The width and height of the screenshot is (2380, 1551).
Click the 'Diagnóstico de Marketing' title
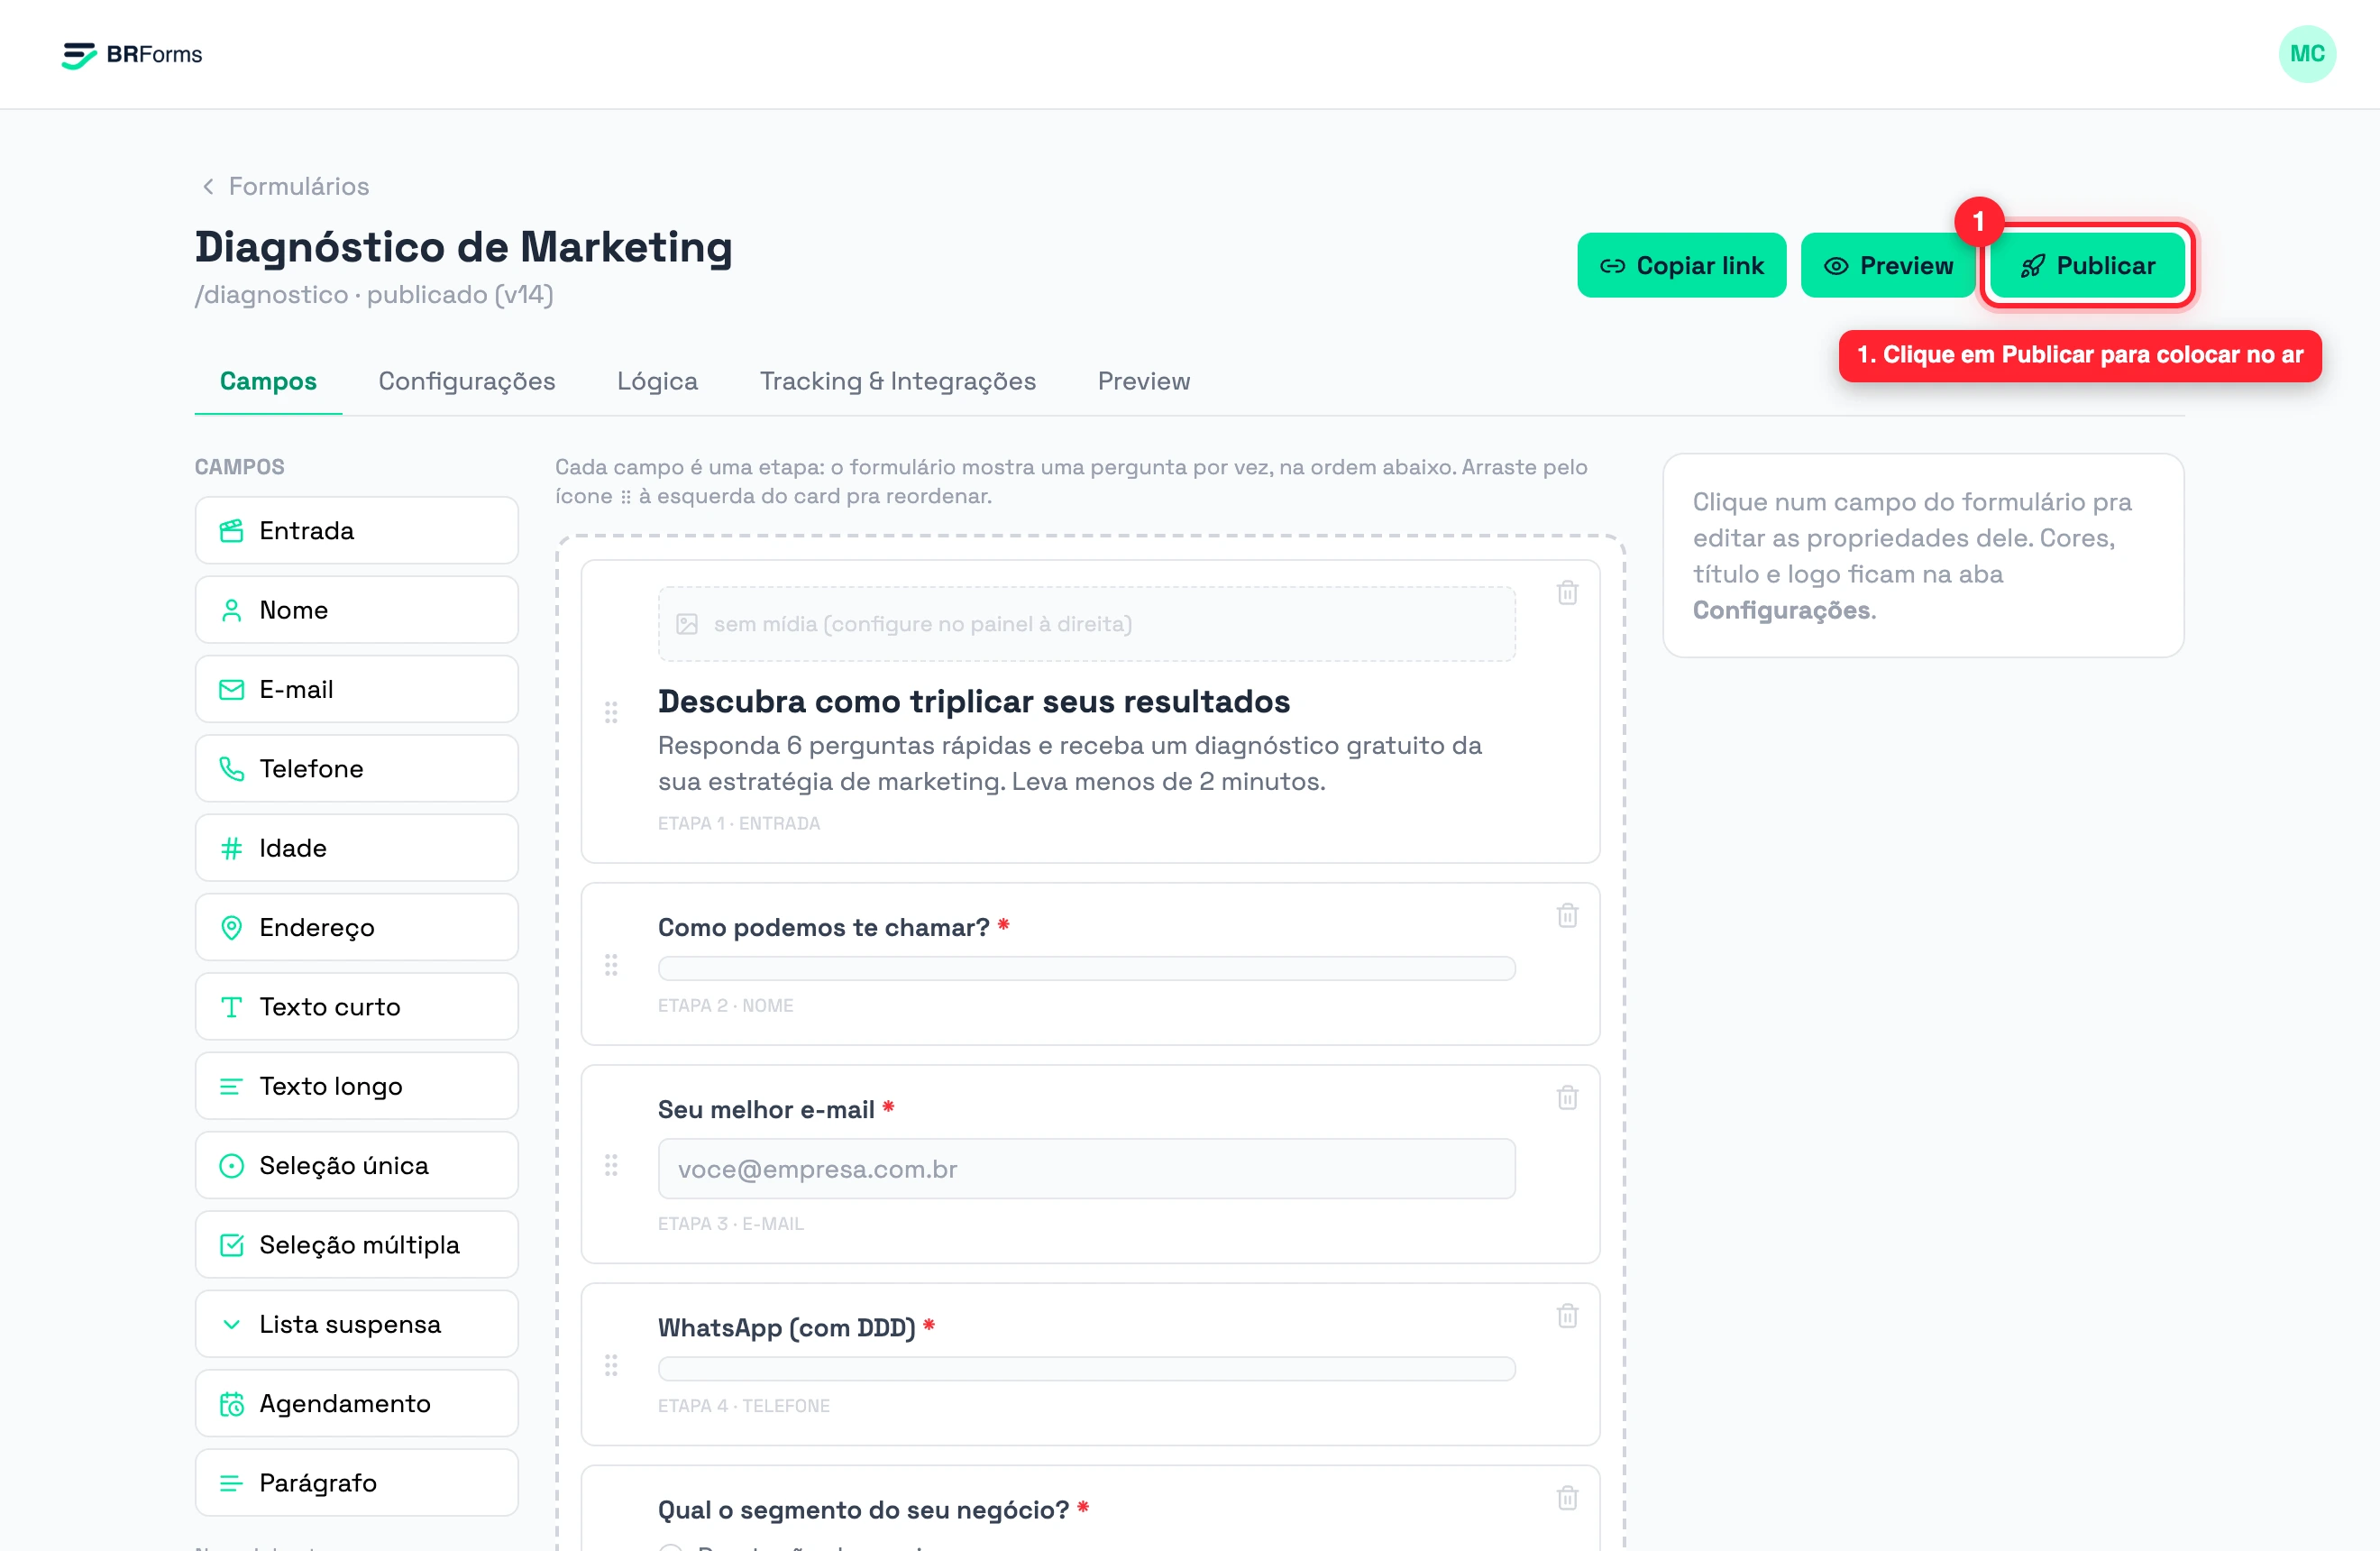[x=463, y=247]
